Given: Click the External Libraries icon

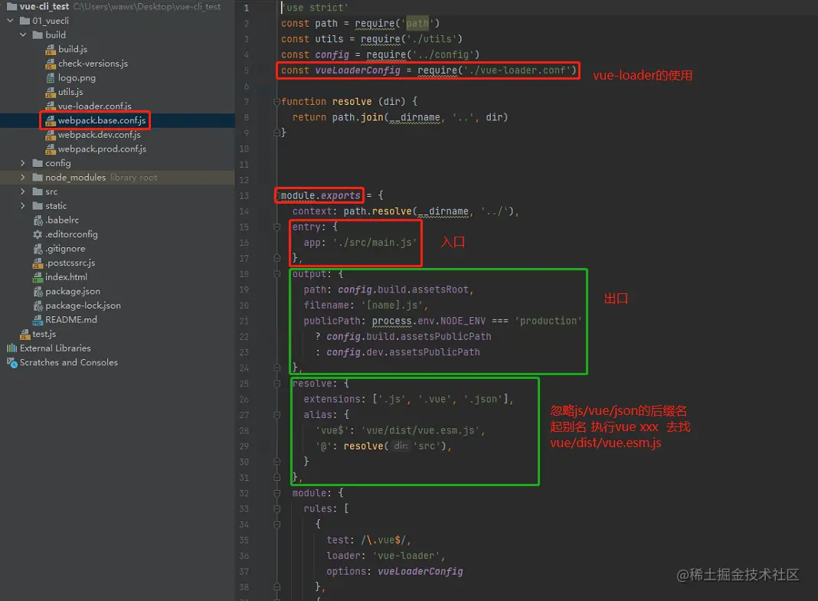Looking at the screenshot, I should 11,348.
